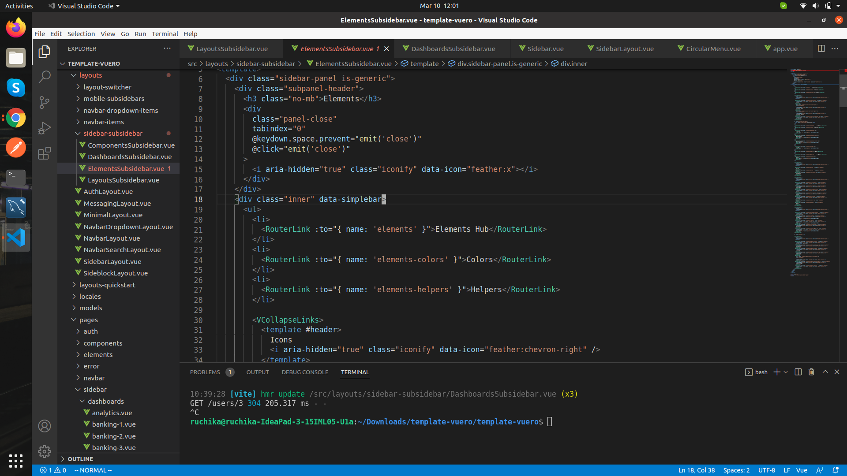Click the Split Editor Right icon

[x=821, y=48]
